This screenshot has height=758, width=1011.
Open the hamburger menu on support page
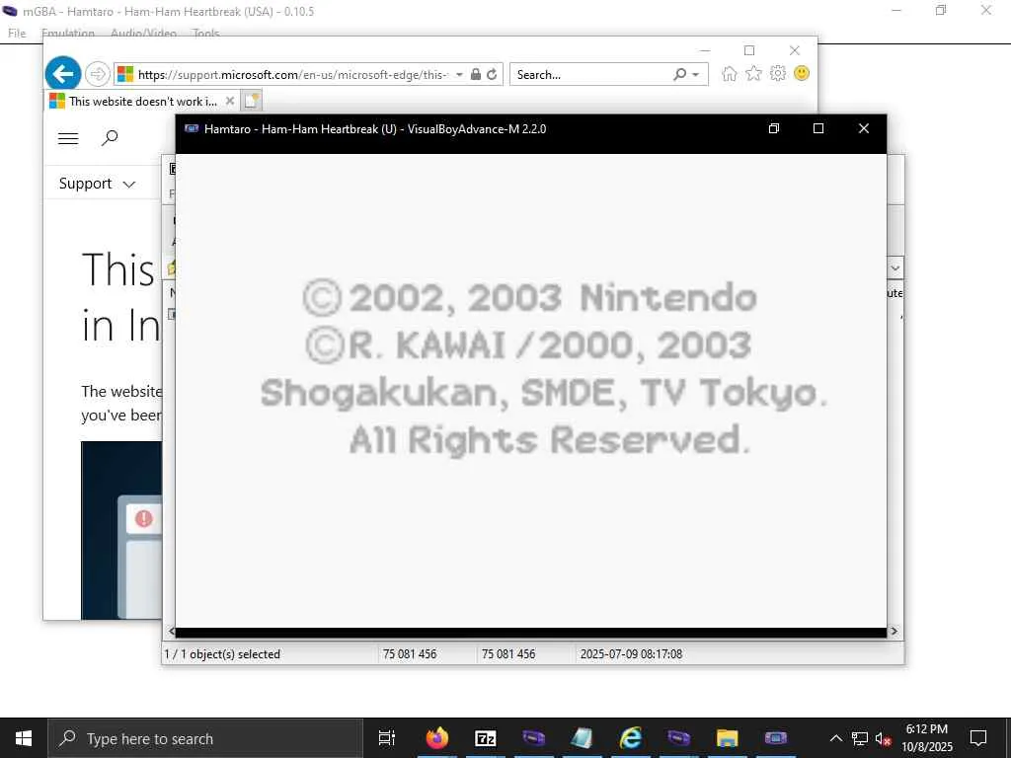tap(68, 138)
